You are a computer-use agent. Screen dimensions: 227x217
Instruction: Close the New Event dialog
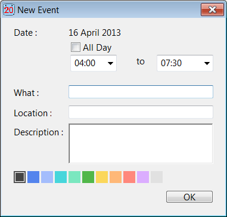212,10
